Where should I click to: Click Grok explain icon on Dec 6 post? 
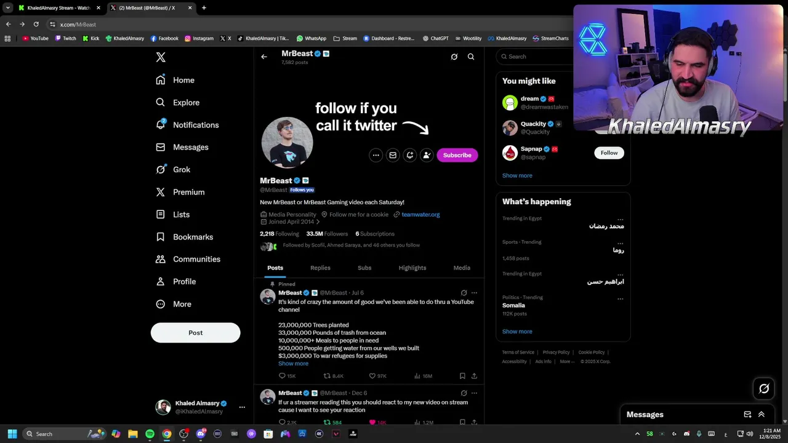464,393
